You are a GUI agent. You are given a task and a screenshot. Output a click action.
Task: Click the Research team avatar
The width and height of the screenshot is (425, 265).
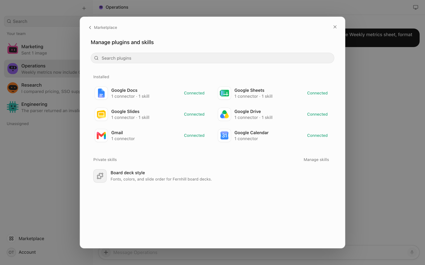pyautogui.click(x=12, y=88)
